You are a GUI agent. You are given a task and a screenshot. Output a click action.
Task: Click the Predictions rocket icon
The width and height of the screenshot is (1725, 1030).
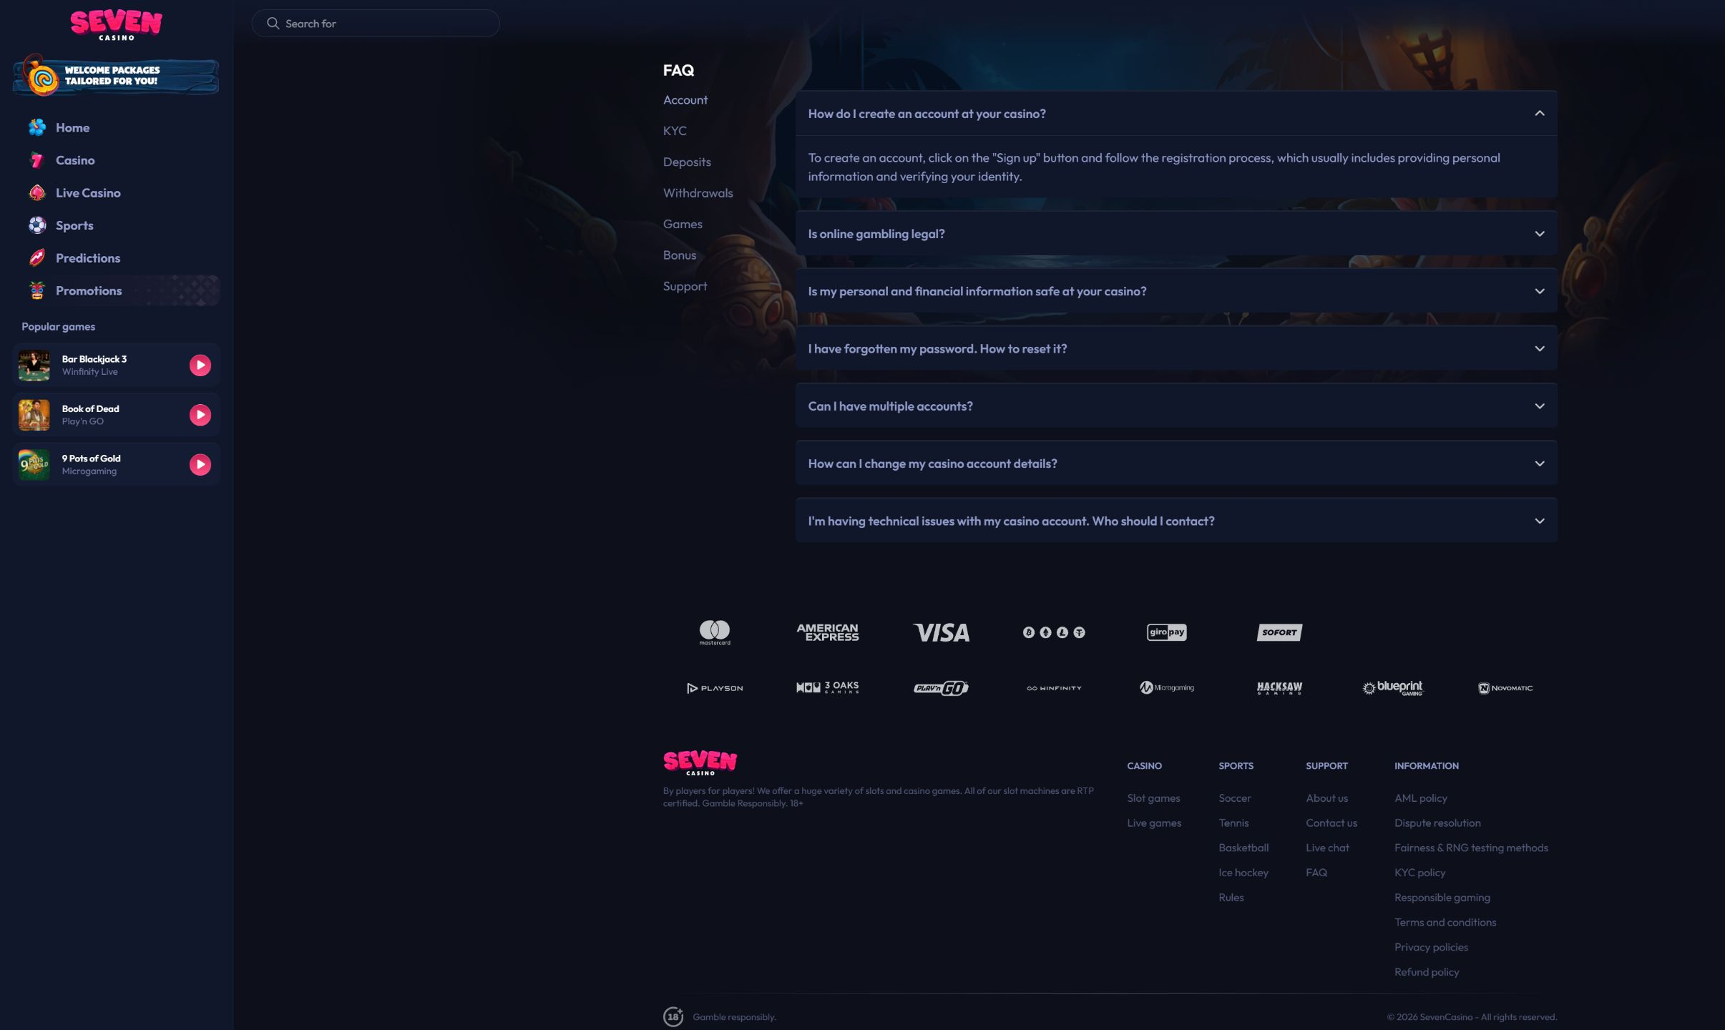point(37,257)
